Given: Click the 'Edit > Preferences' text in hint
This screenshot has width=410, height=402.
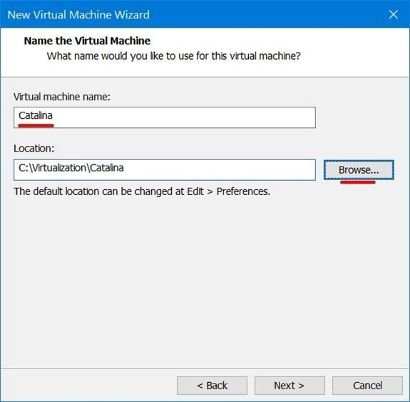Looking at the screenshot, I should tap(228, 191).
